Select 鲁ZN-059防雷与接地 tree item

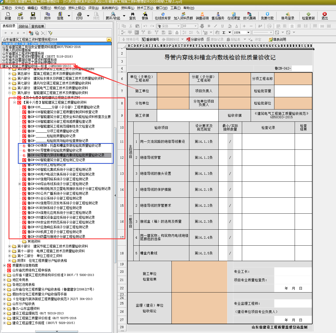point(56,237)
